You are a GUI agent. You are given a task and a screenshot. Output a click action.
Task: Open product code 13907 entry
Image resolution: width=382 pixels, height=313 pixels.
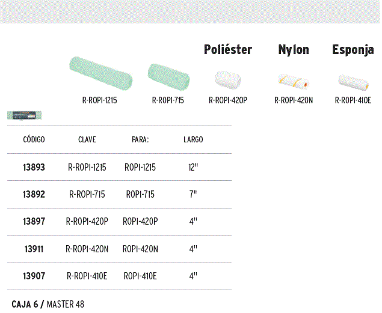[34, 276]
